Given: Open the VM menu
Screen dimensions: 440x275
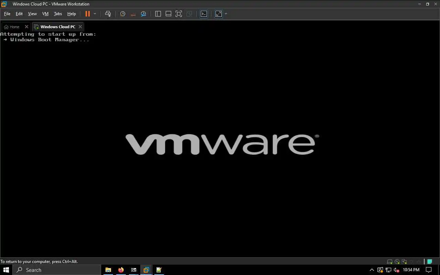Looking at the screenshot, I should [x=45, y=14].
